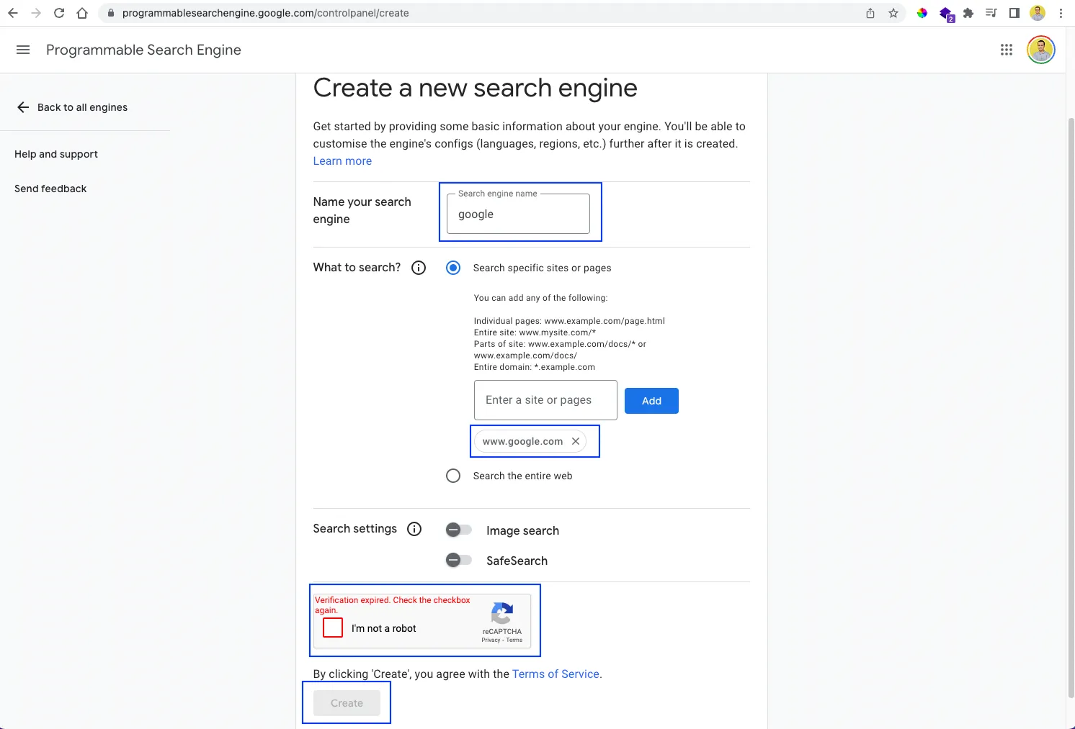The image size is (1075, 729).
Task: Reload the page
Action: [59, 13]
